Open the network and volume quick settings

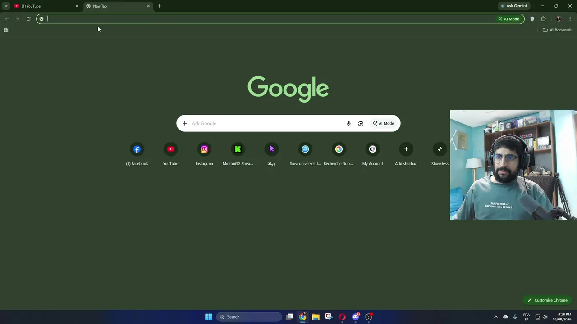[x=541, y=317]
